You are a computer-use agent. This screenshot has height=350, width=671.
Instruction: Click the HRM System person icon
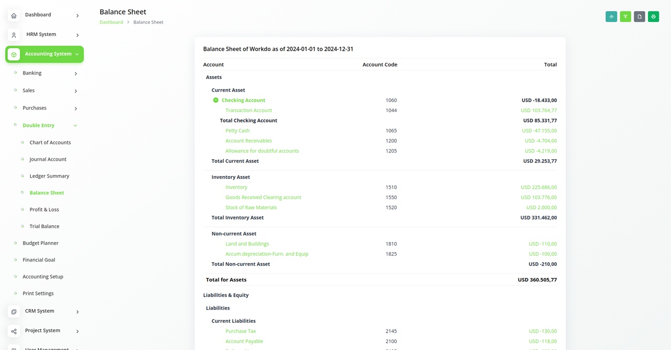click(14, 35)
